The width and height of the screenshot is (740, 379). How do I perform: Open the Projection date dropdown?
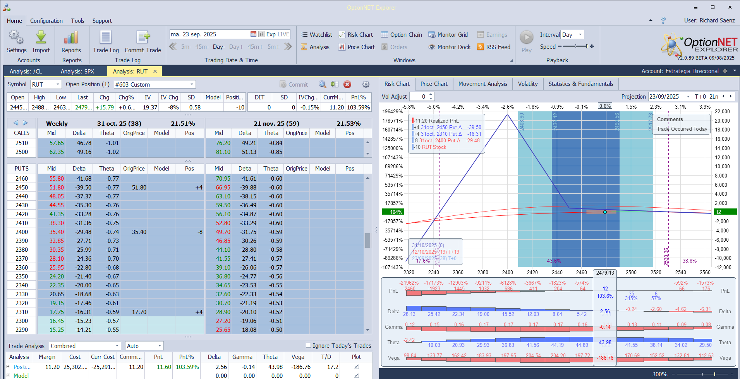[688, 96]
